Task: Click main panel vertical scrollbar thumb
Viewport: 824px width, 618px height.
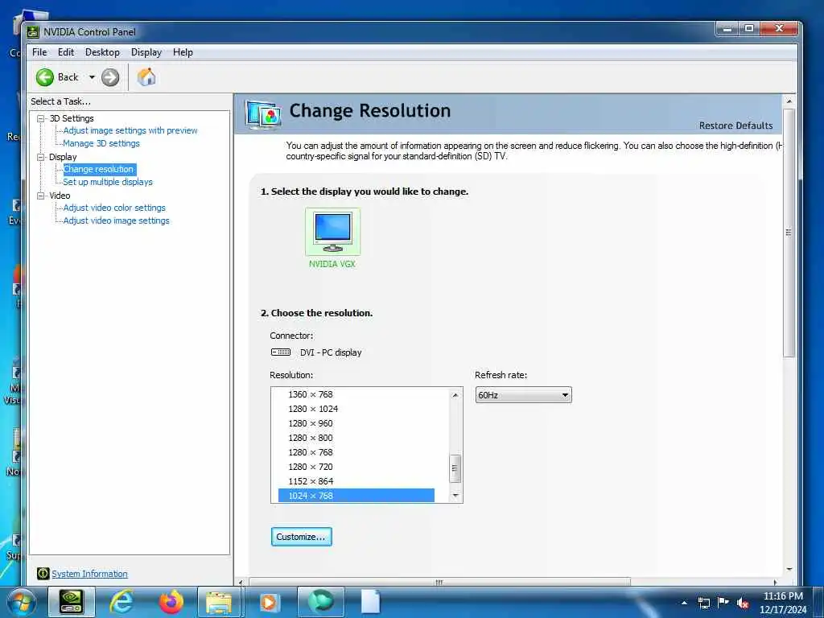Action: pos(789,233)
